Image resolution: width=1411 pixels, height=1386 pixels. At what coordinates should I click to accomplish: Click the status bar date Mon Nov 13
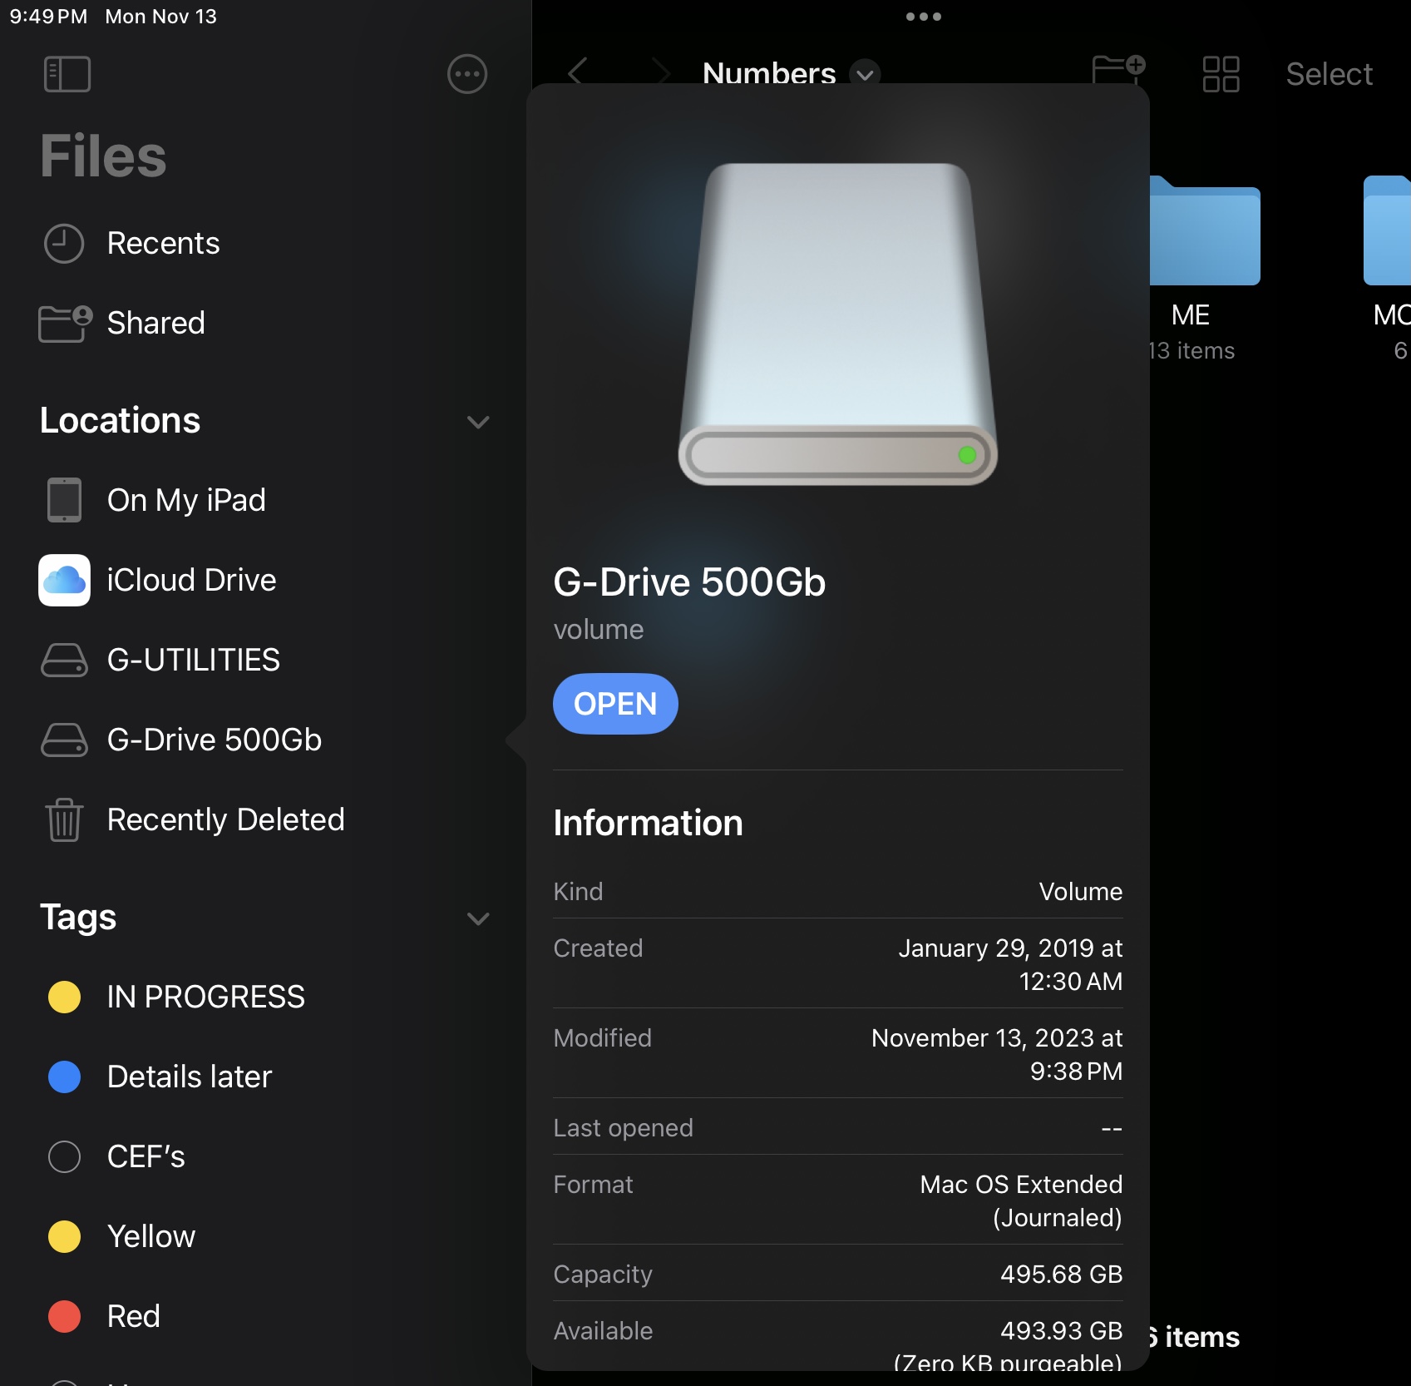(160, 17)
